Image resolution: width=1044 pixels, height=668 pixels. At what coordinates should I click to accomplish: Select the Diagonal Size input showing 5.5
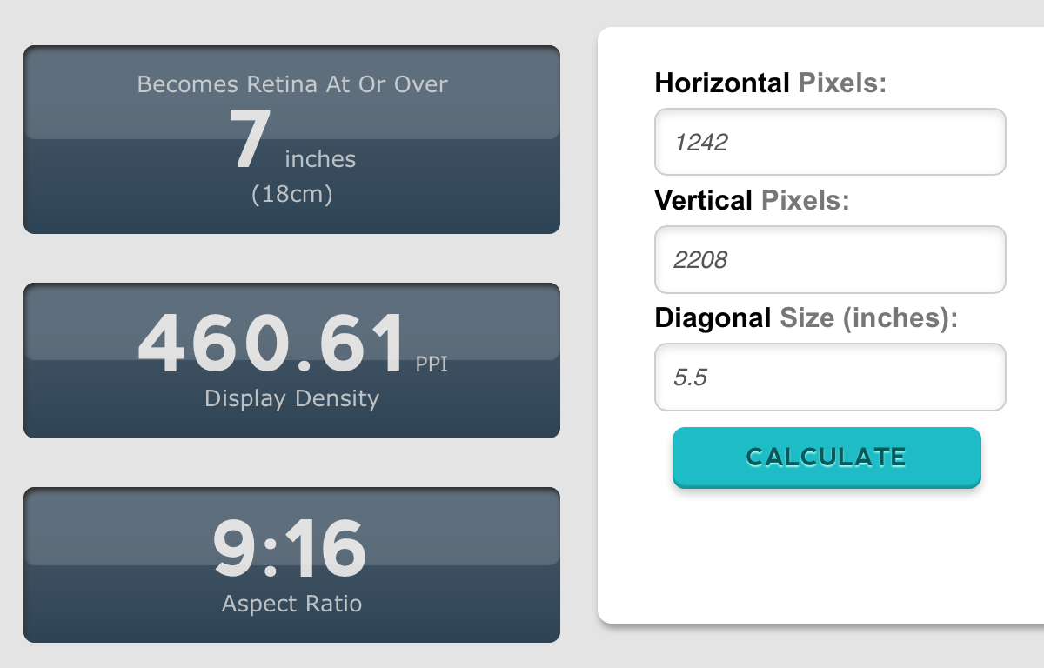coord(830,377)
